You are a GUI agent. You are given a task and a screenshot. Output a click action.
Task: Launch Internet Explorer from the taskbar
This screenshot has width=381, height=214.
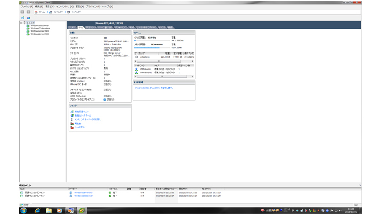click(37, 210)
